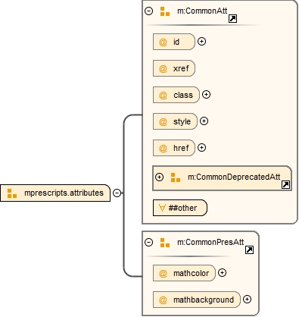Image resolution: width=299 pixels, height=317 pixels.
Task: Expand the id attribute details
Action: point(201,42)
